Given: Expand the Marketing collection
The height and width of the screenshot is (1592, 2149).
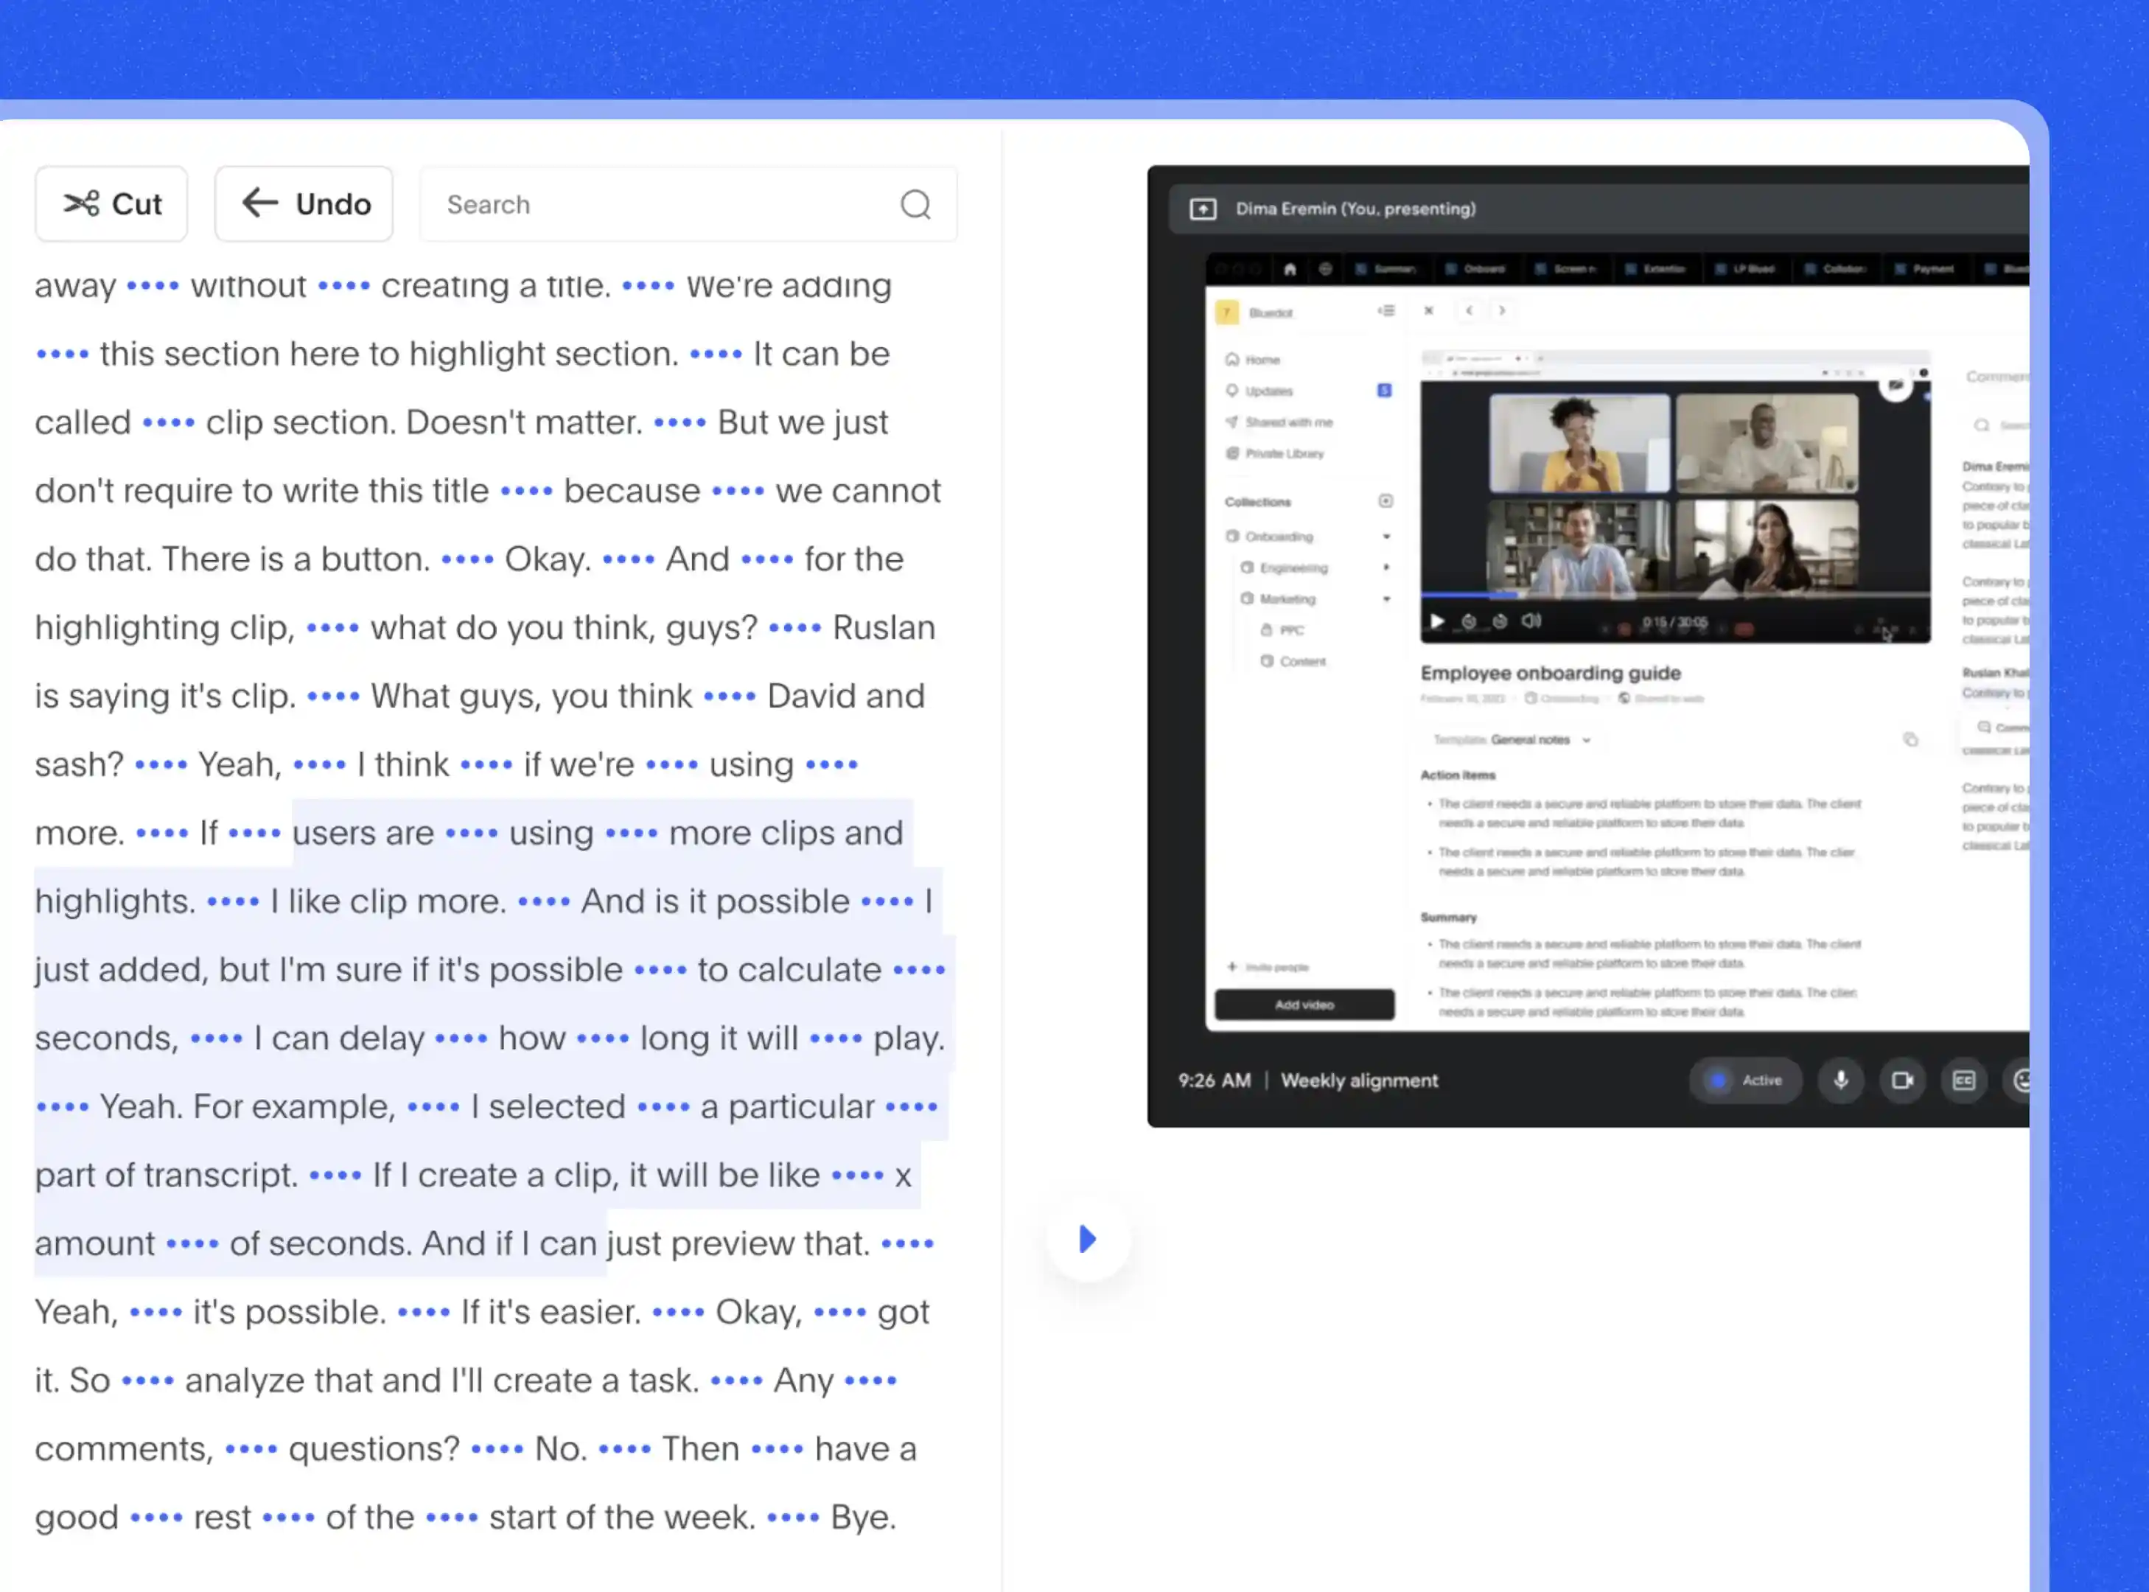Looking at the screenshot, I should [1386, 597].
